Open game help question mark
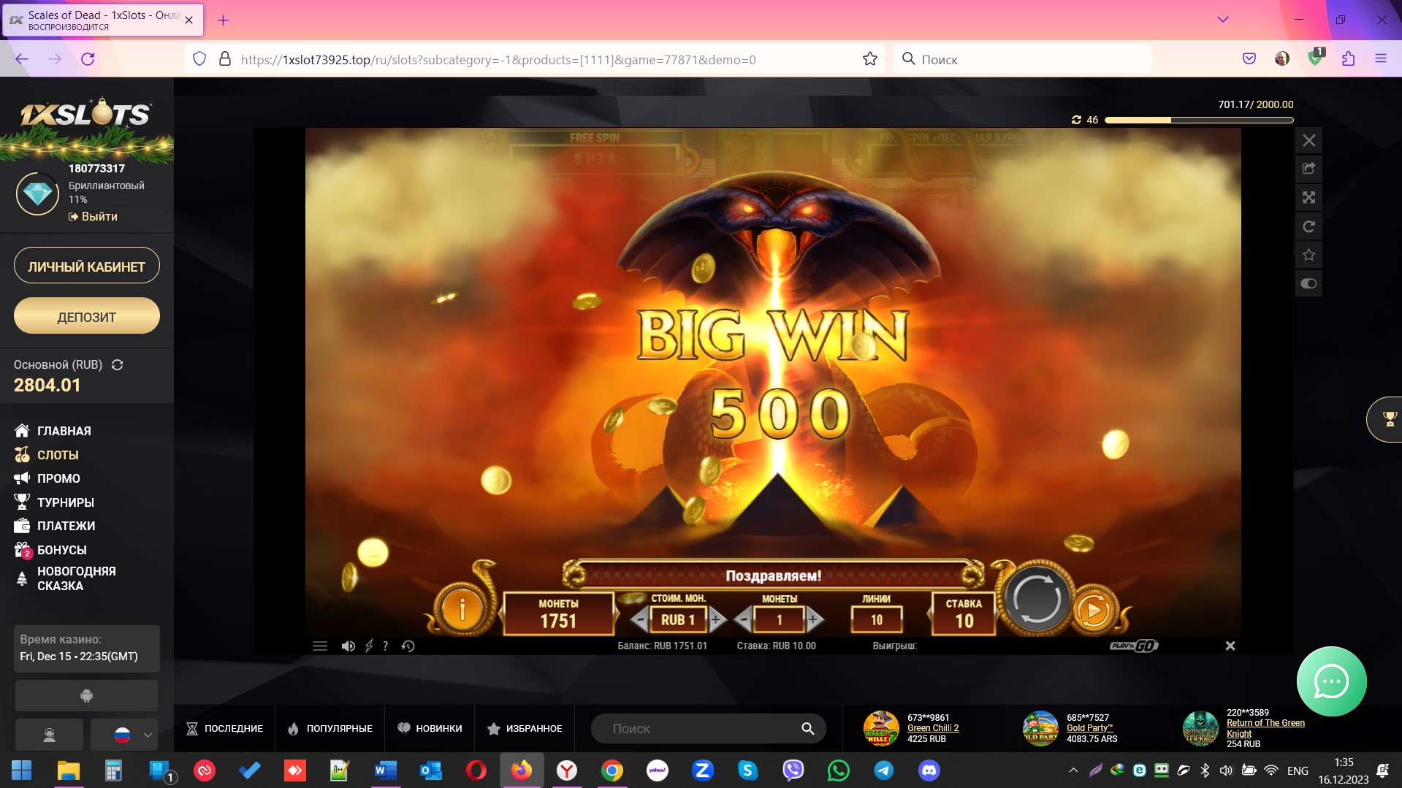The height and width of the screenshot is (788, 1402). point(385,646)
